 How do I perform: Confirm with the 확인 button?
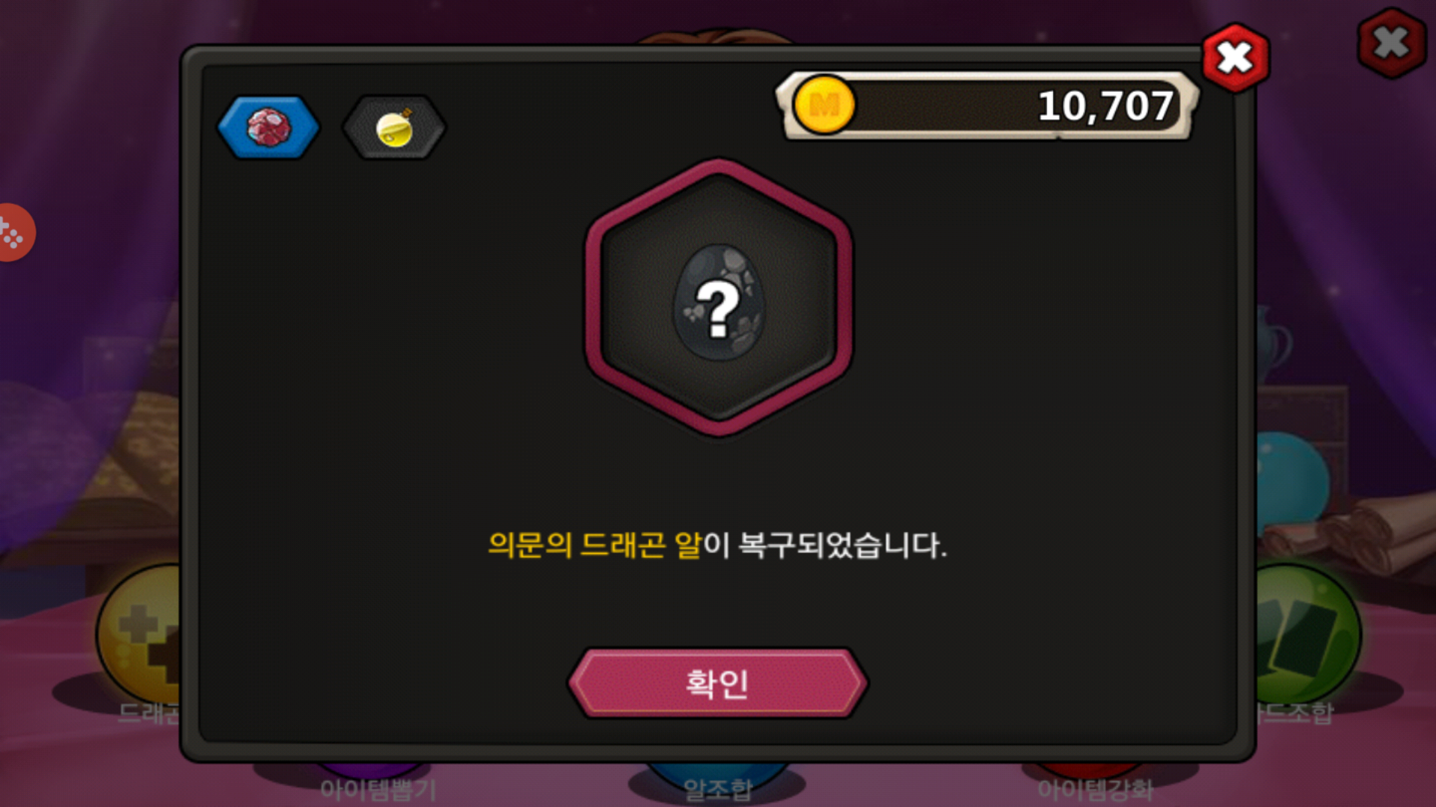coord(718,683)
